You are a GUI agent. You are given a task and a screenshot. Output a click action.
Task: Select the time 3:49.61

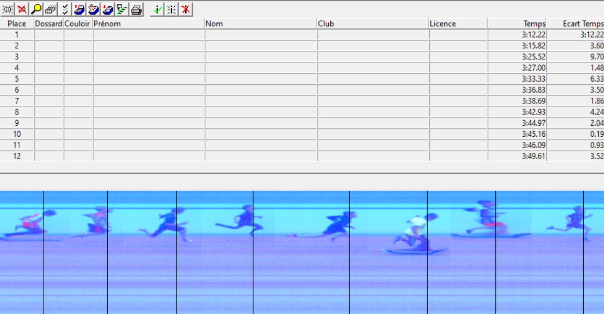534,156
